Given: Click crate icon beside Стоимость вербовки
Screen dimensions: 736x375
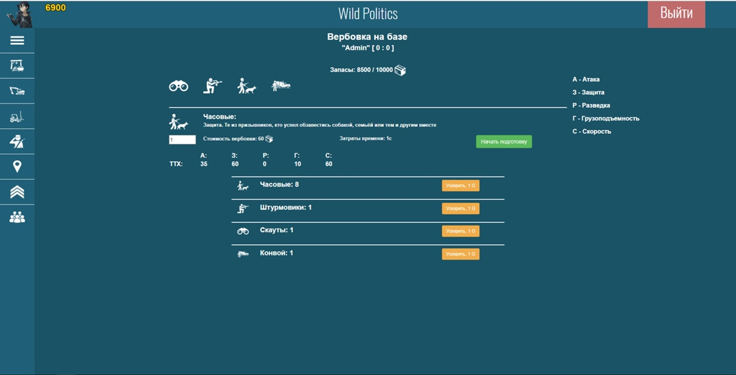Looking at the screenshot, I should click(269, 138).
